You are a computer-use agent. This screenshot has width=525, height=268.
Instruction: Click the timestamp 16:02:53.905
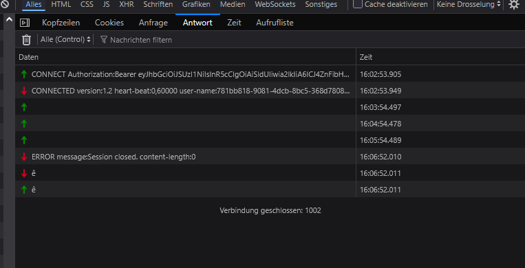(381, 74)
